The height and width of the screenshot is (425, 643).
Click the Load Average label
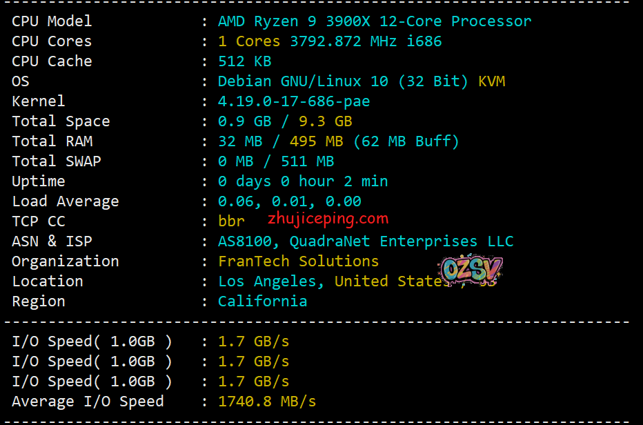(66, 202)
